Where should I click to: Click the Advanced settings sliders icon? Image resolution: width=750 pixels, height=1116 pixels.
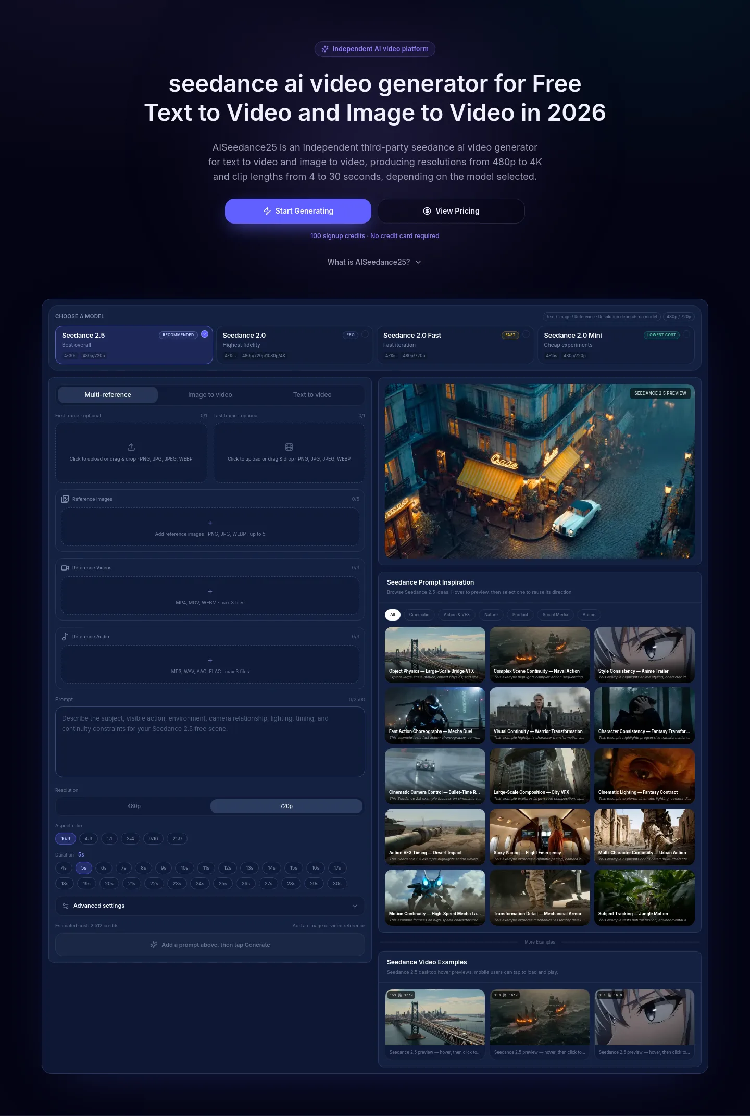click(x=66, y=906)
